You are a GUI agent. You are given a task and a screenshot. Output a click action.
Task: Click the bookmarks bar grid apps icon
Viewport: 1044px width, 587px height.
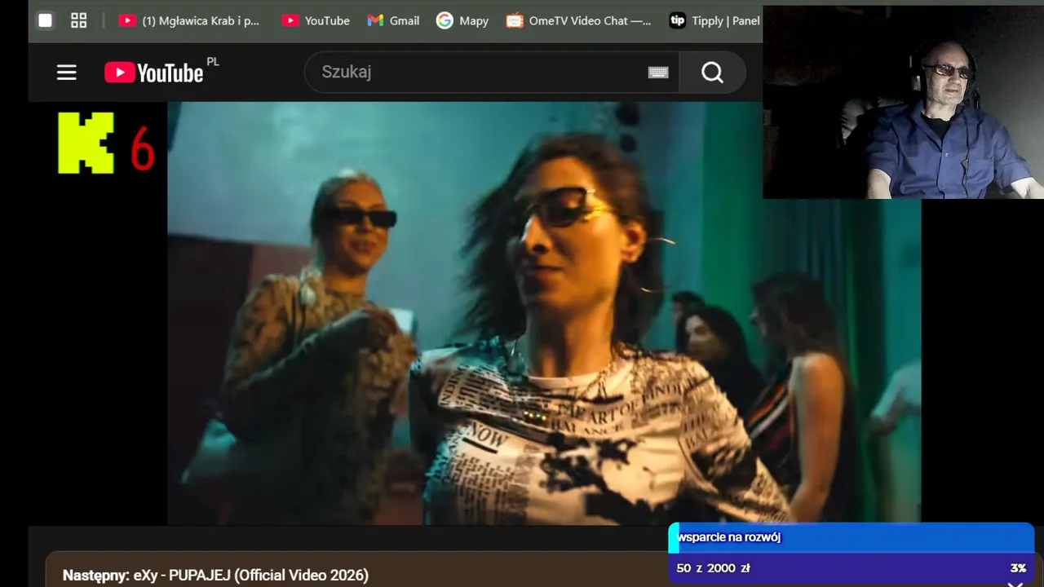[x=78, y=20]
